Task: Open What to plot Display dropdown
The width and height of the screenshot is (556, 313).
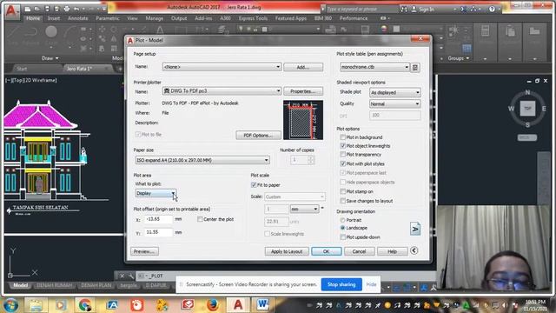Action: [x=156, y=193]
